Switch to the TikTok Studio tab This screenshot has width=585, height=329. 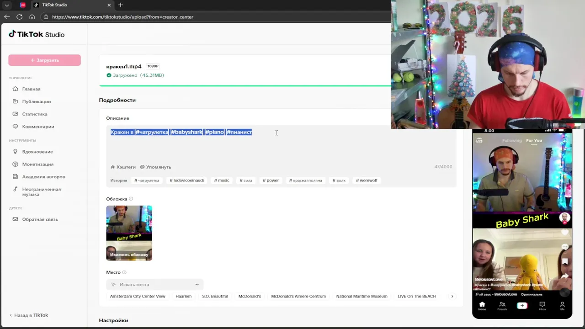point(72,5)
